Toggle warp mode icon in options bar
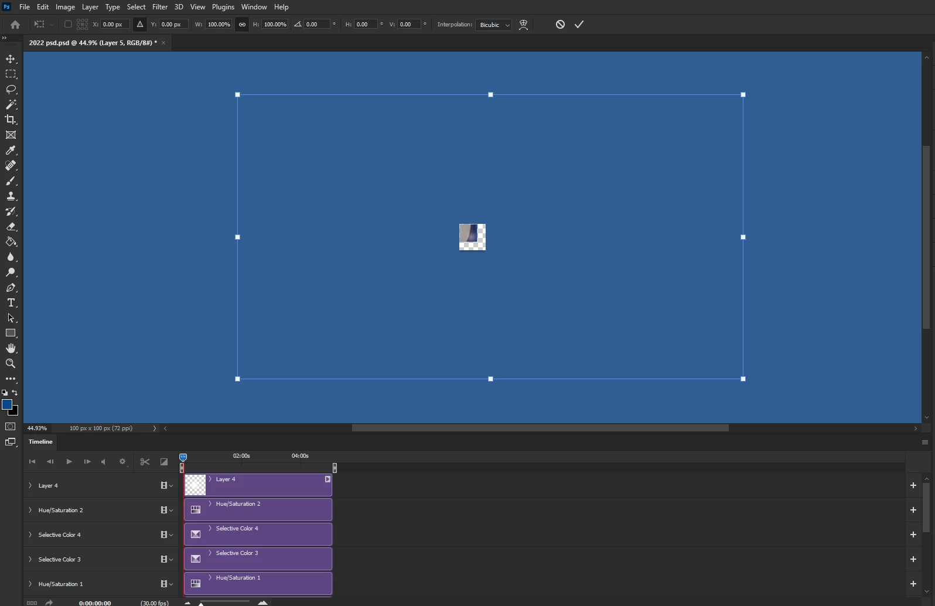The width and height of the screenshot is (935, 606). [524, 25]
